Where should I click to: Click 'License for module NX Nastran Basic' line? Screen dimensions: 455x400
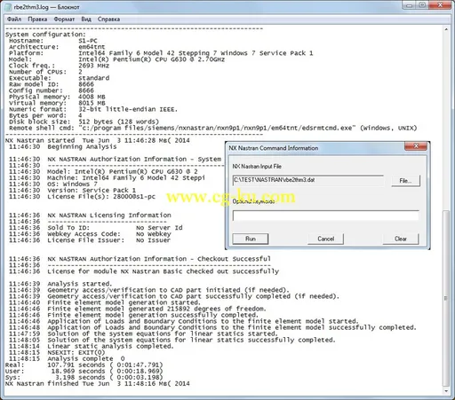tap(144, 271)
